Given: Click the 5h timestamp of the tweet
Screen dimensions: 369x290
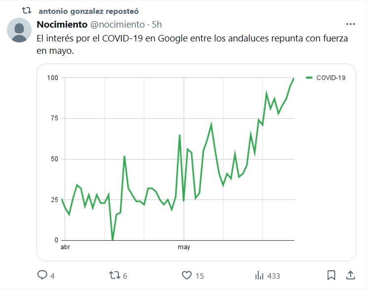Looking at the screenshot, I should point(157,24).
